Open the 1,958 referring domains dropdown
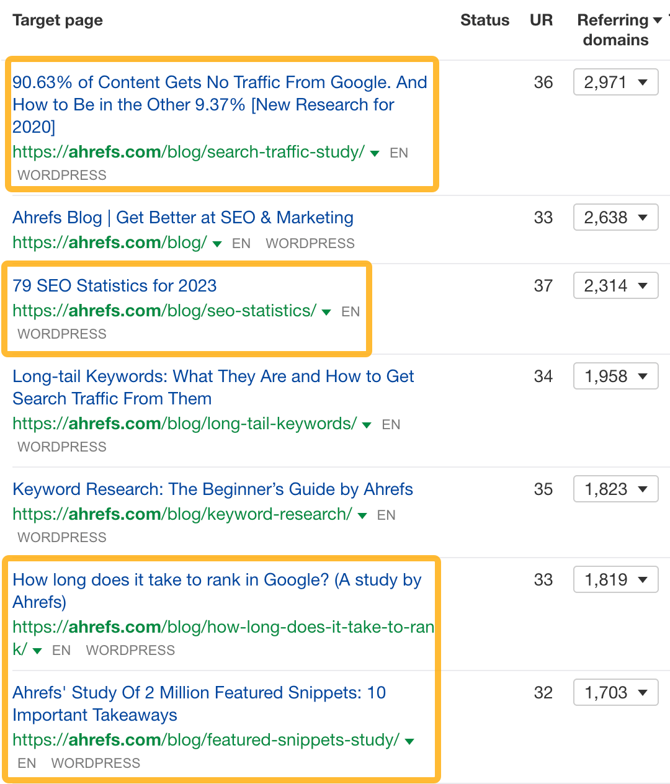Viewport: 670px width, 784px height. click(615, 376)
